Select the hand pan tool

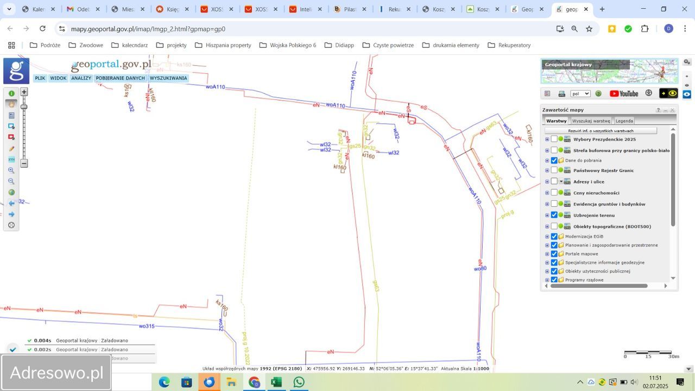point(11,104)
